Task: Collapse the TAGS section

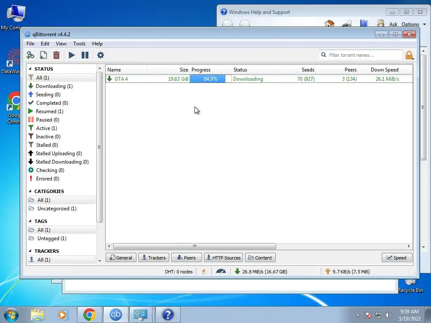Action: 30,221
